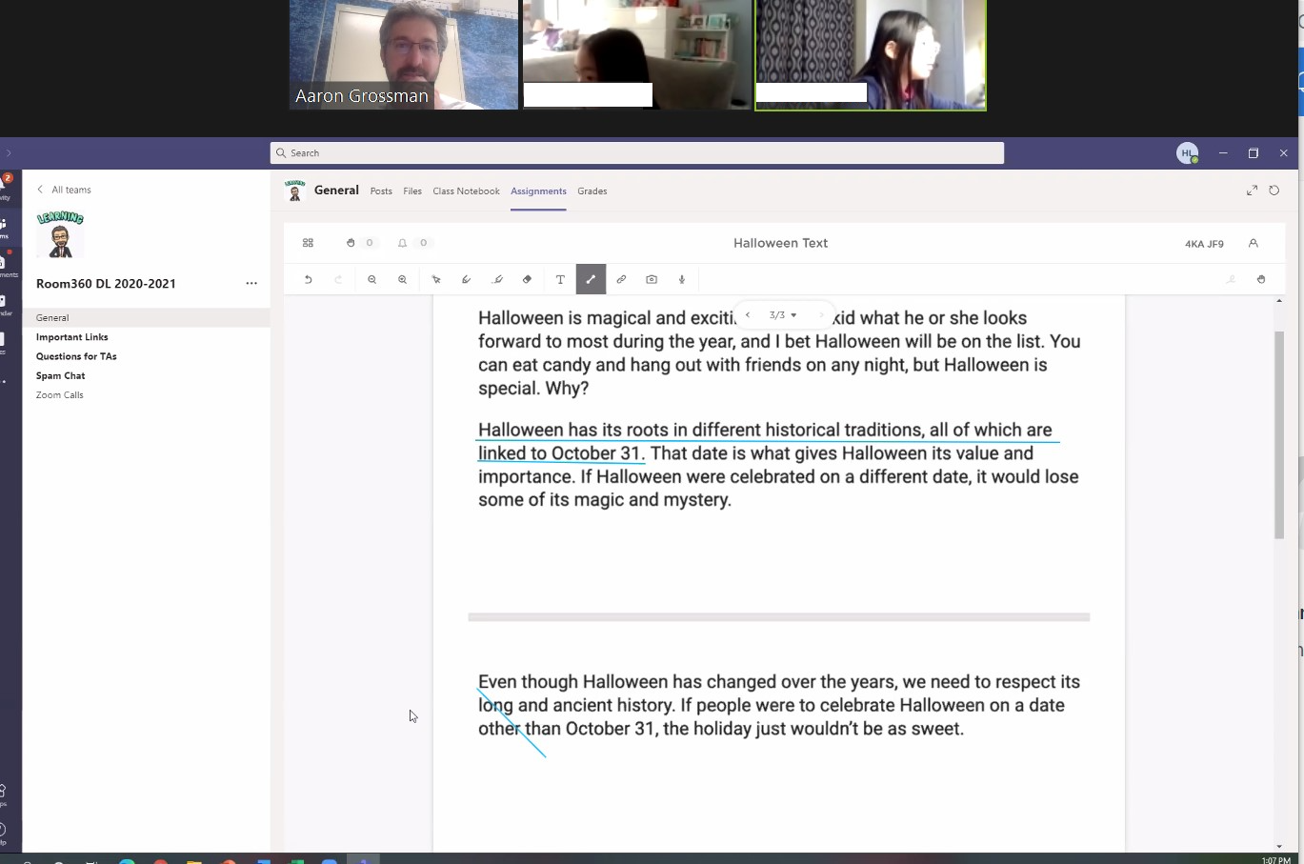Activate the text tool
Screen dimensions: 1304x864
coord(560,279)
